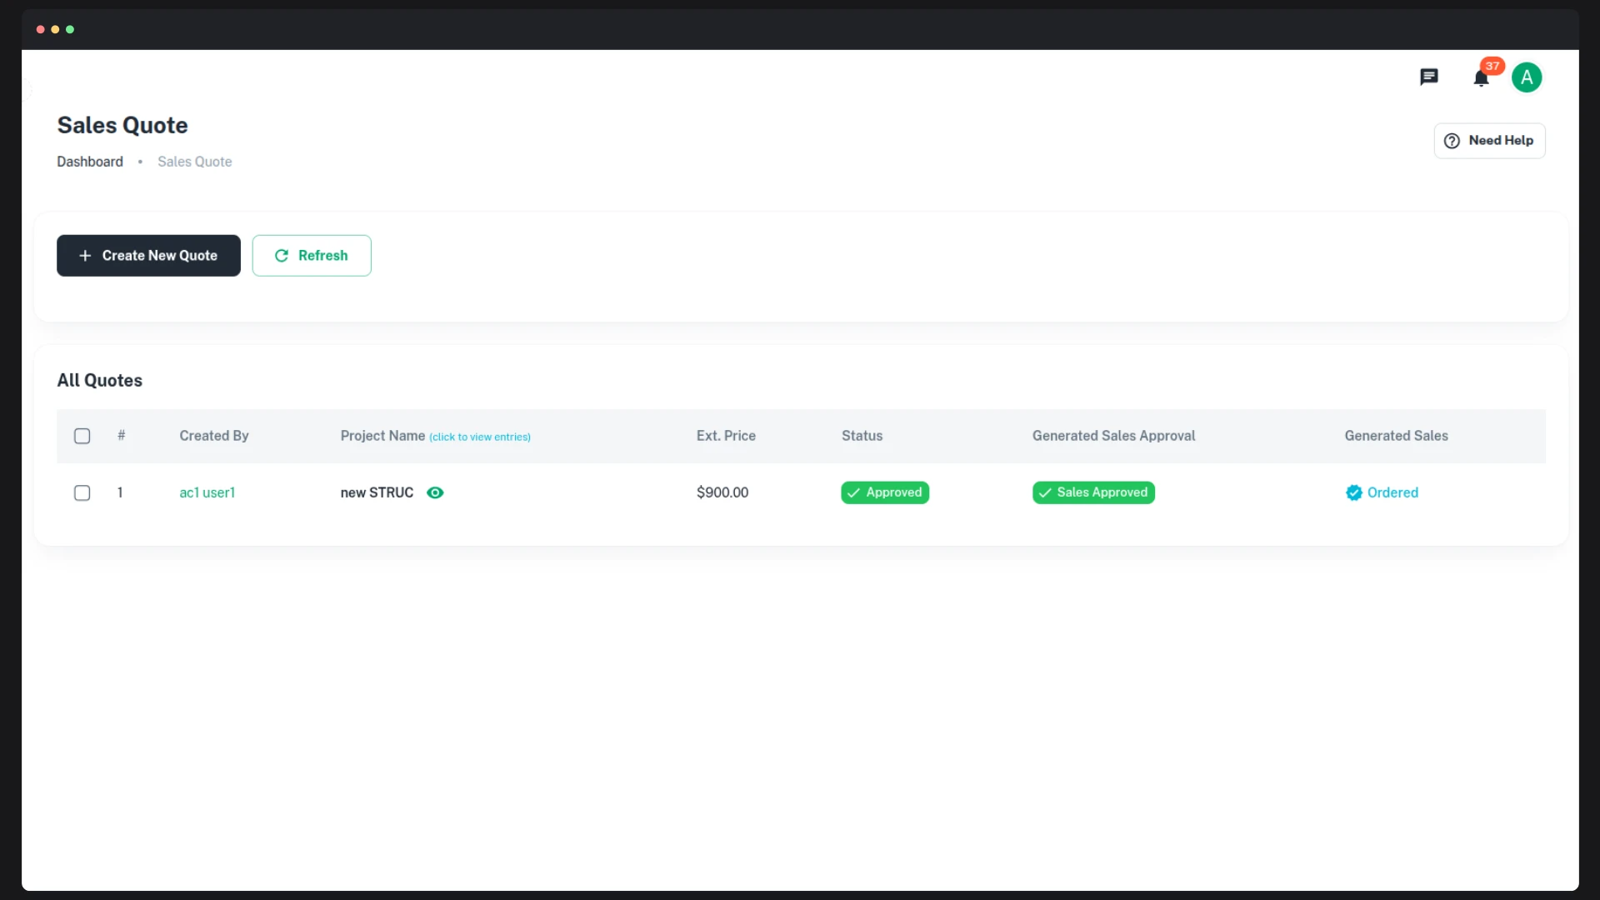Open the user avatar A menu

1527,77
